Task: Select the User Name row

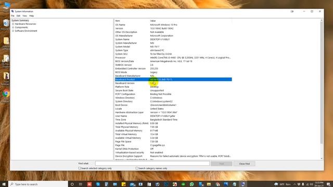Action: pyautogui.click(x=173, y=116)
